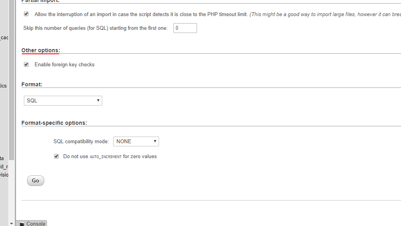Select the sidebar item ending in "ics"
This screenshot has width=401, height=226.
coord(3,86)
